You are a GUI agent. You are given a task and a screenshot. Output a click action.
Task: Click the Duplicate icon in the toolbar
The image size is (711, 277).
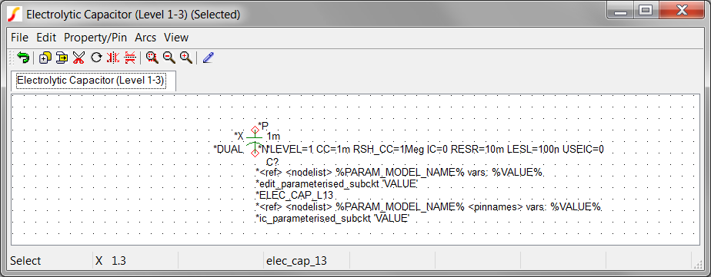coord(45,58)
